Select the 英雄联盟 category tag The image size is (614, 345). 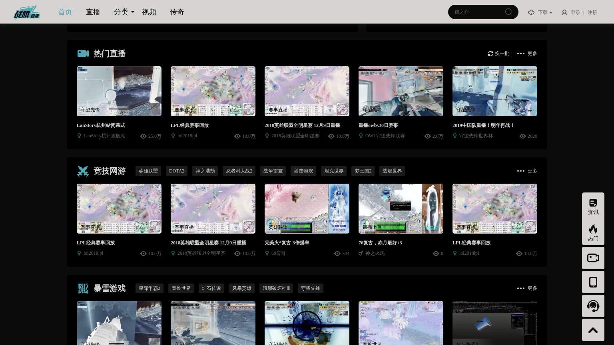[x=148, y=171]
